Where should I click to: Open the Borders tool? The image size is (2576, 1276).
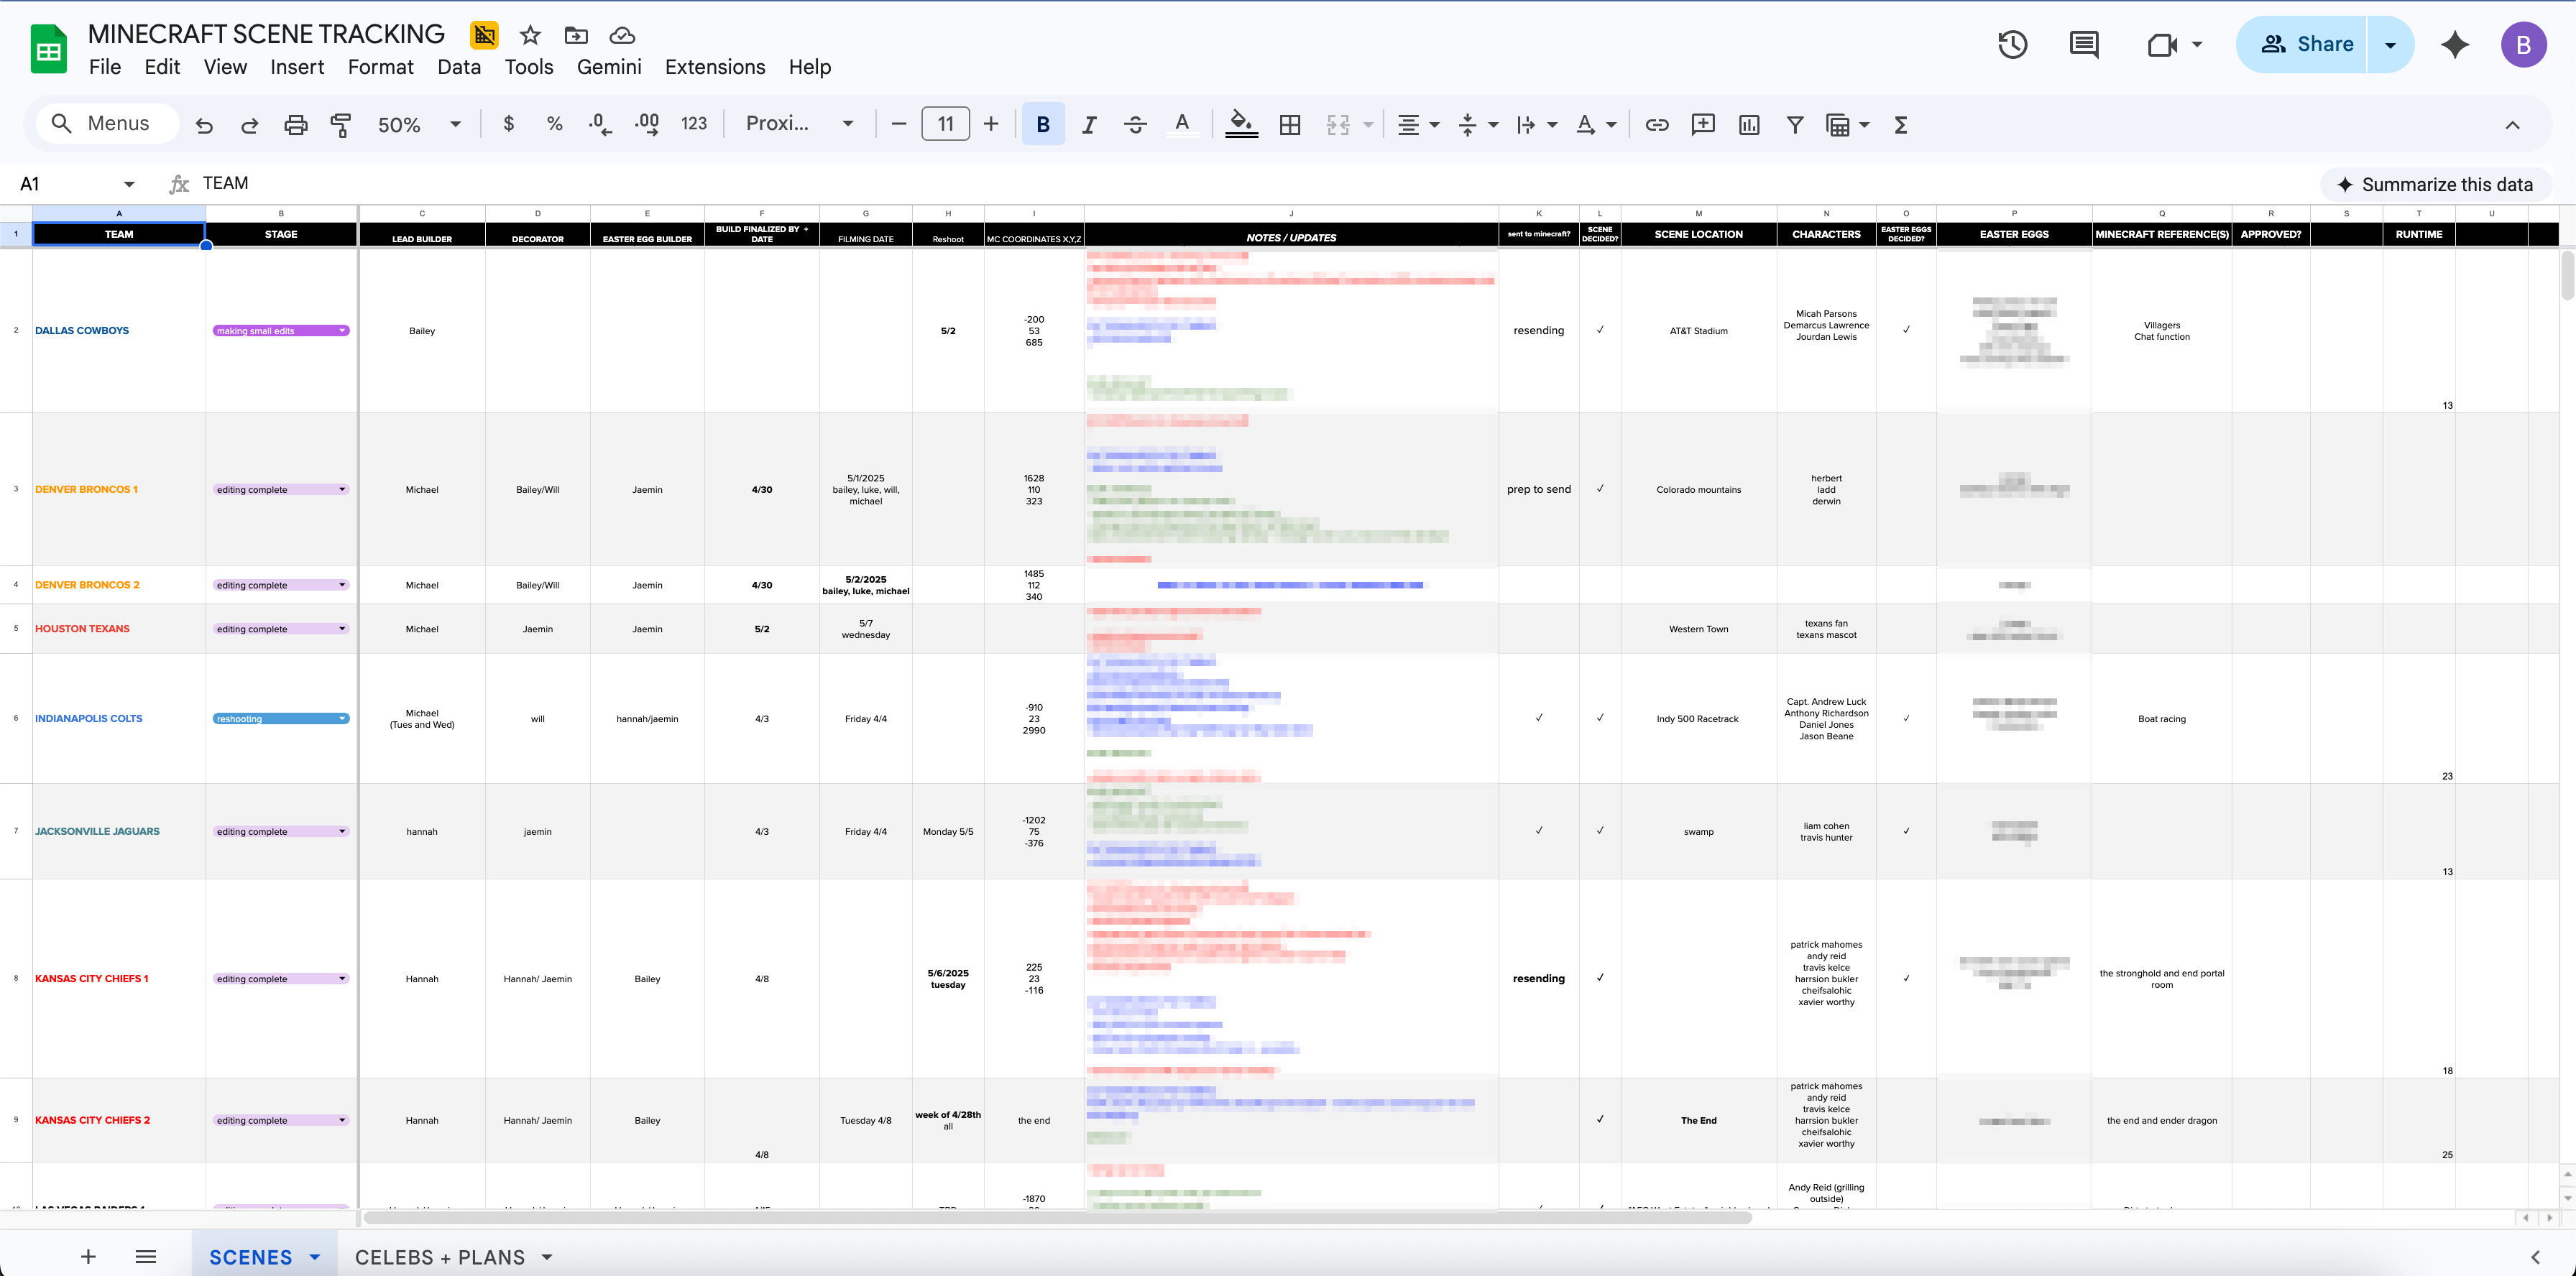[x=1290, y=124]
